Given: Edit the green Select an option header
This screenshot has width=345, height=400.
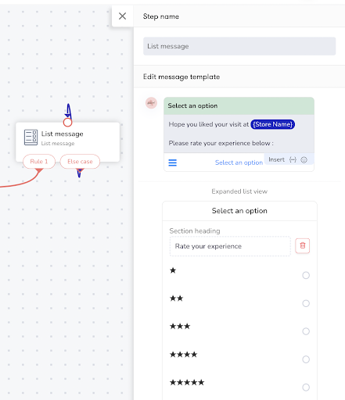Looking at the screenshot, I should pyautogui.click(x=239, y=105).
